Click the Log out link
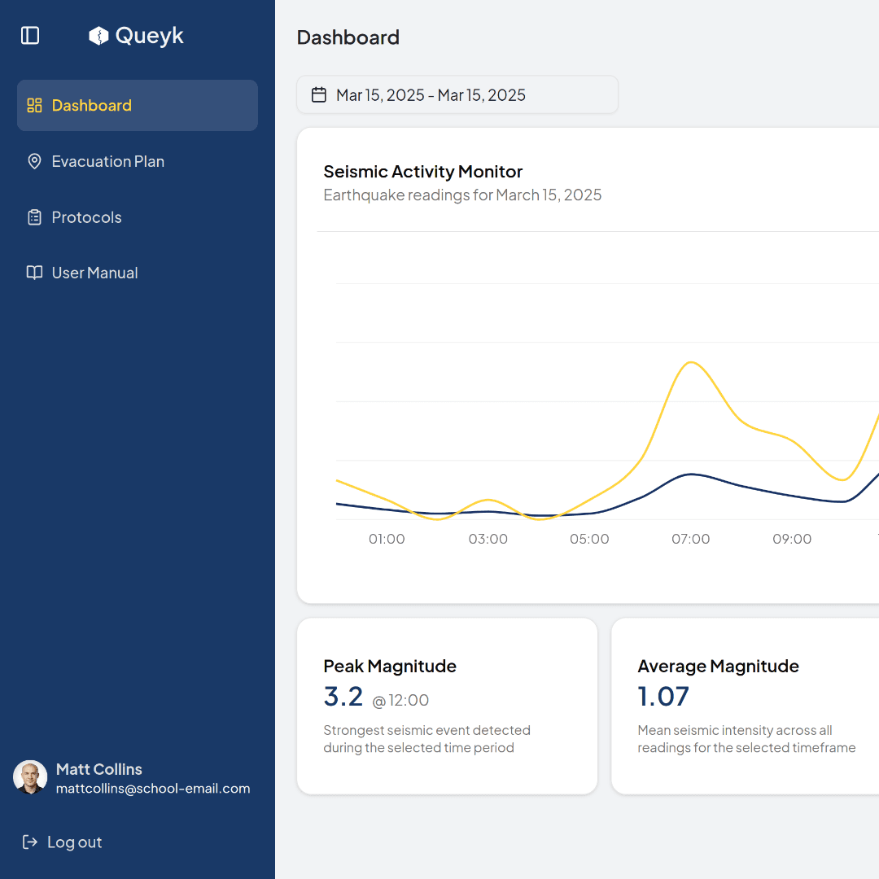This screenshot has width=879, height=879. tap(74, 842)
